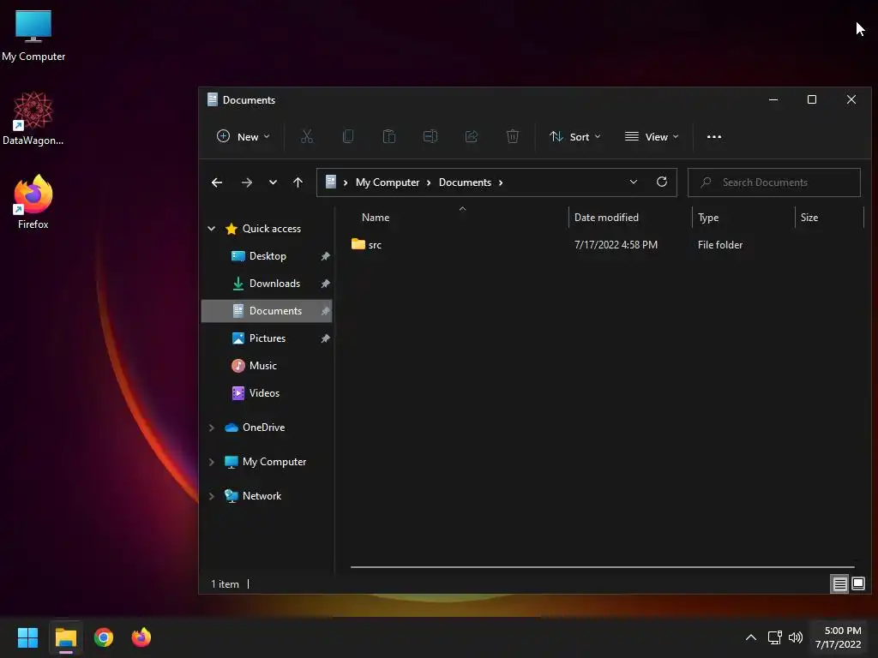Click the horizontal scrollbar in file list

pos(603,567)
